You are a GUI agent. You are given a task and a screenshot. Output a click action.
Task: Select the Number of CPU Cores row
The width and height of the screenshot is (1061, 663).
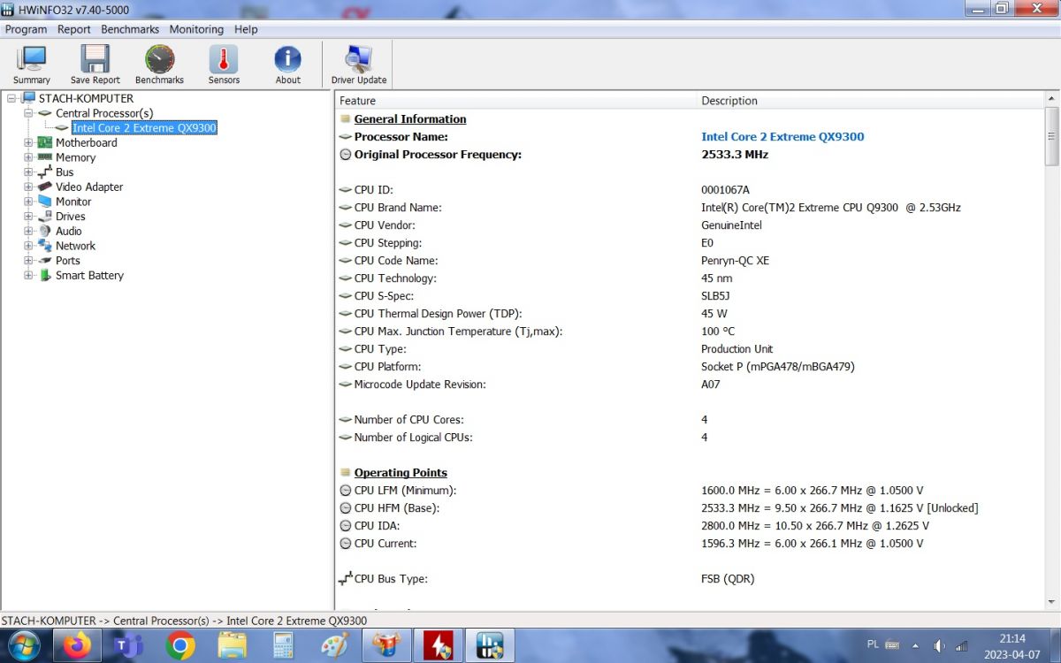click(690, 420)
